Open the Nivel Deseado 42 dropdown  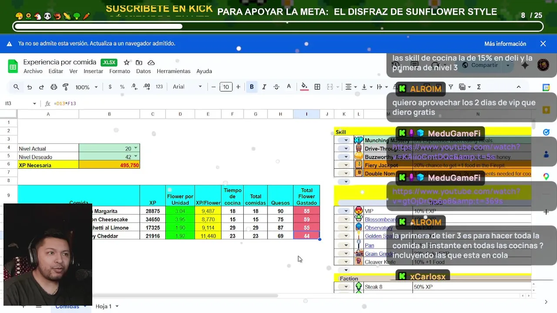136,156
